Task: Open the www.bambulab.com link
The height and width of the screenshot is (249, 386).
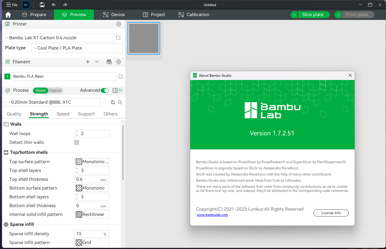Action: pyautogui.click(x=212, y=215)
